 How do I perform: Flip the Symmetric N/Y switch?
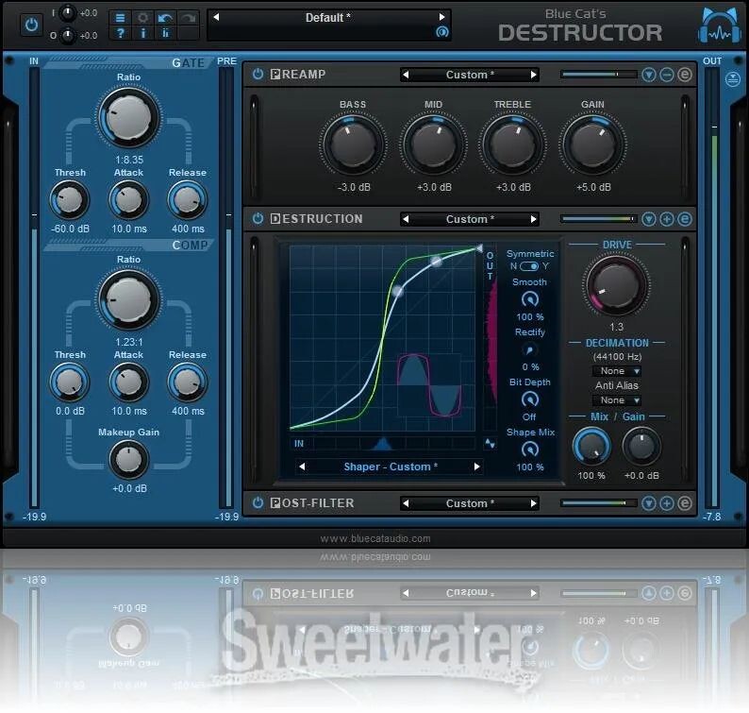529,266
